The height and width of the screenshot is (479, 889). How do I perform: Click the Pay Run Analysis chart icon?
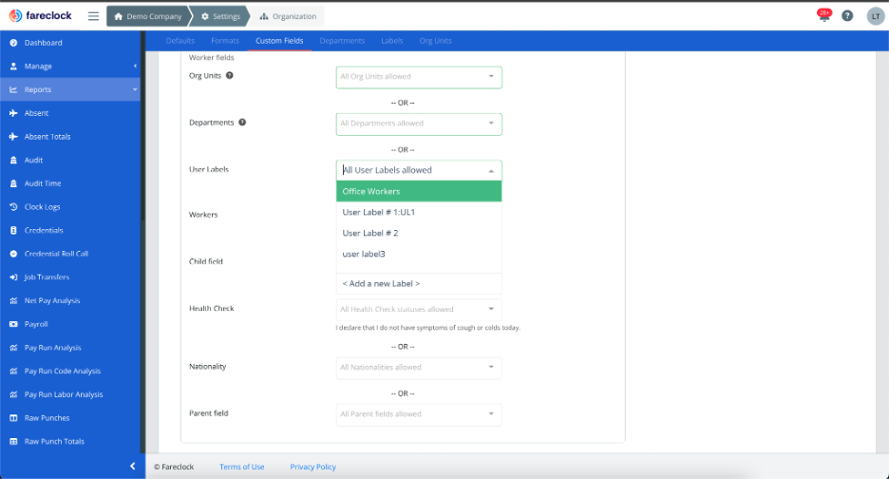click(13, 348)
